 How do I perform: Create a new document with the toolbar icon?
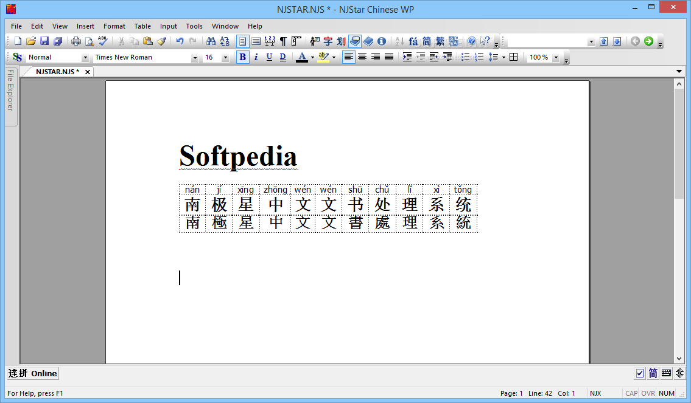coord(18,41)
